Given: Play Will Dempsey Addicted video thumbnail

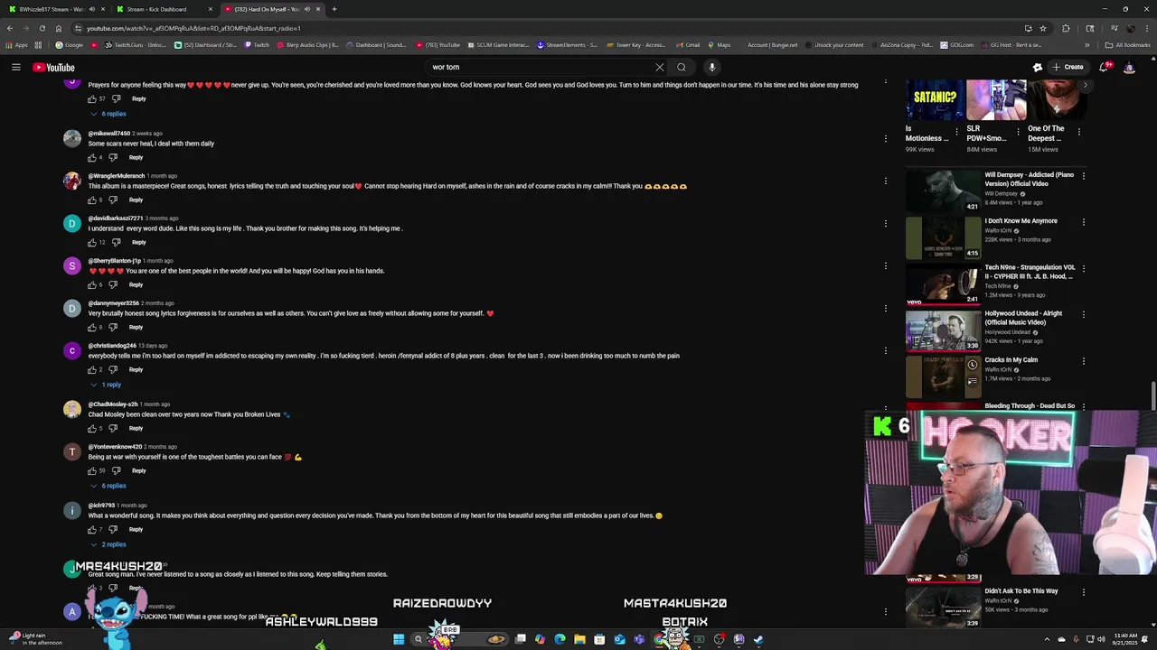Looking at the screenshot, I should tap(943, 190).
